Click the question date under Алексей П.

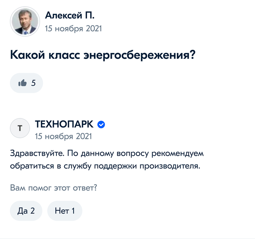click(73, 28)
